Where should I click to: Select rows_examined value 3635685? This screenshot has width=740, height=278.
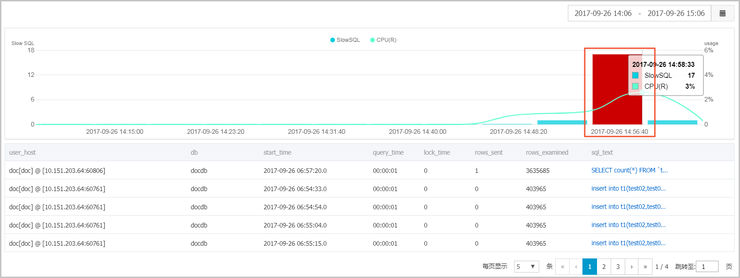[x=538, y=171]
